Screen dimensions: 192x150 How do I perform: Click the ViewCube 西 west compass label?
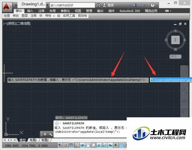pyautogui.click(x=166, y=40)
